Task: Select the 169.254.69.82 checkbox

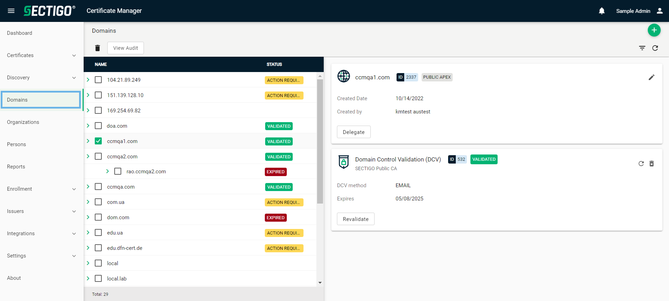Action: pos(98,111)
